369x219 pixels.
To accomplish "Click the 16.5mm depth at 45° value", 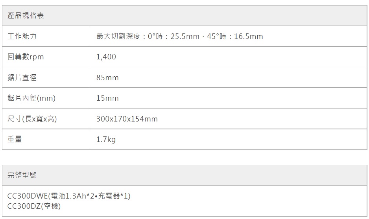I will coord(248,37).
